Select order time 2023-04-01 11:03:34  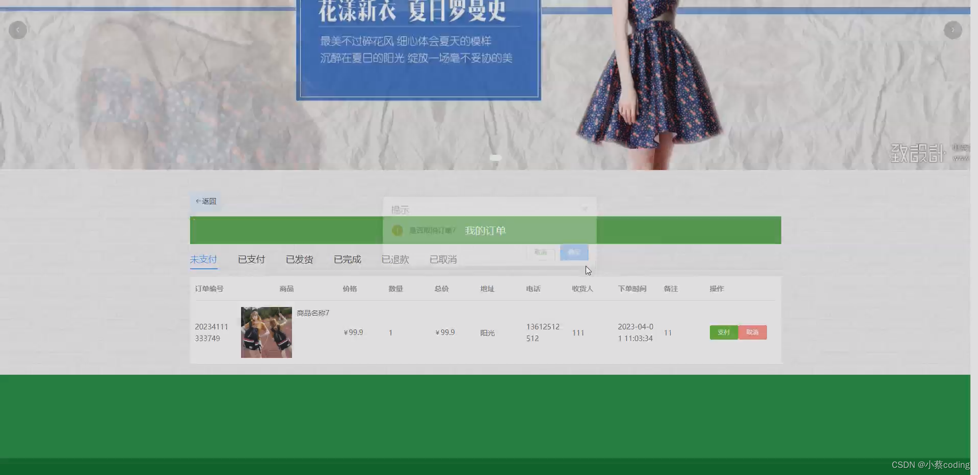(x=636, y=332)
